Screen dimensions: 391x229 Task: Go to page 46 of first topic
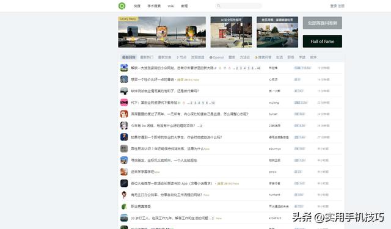coord(258,68)
